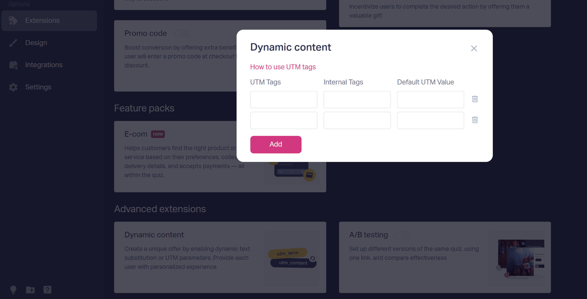Click the lightbulb ideas icon

pos(13,290)
